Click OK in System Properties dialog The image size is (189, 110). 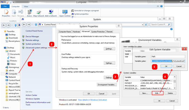click(x=89, y=94)
